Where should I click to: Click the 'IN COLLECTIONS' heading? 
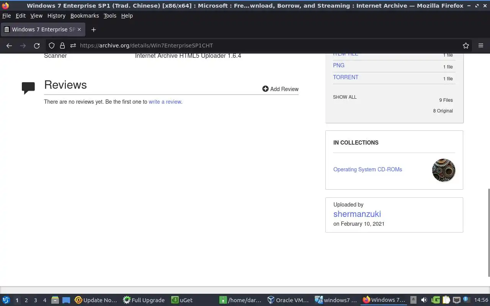356,143
